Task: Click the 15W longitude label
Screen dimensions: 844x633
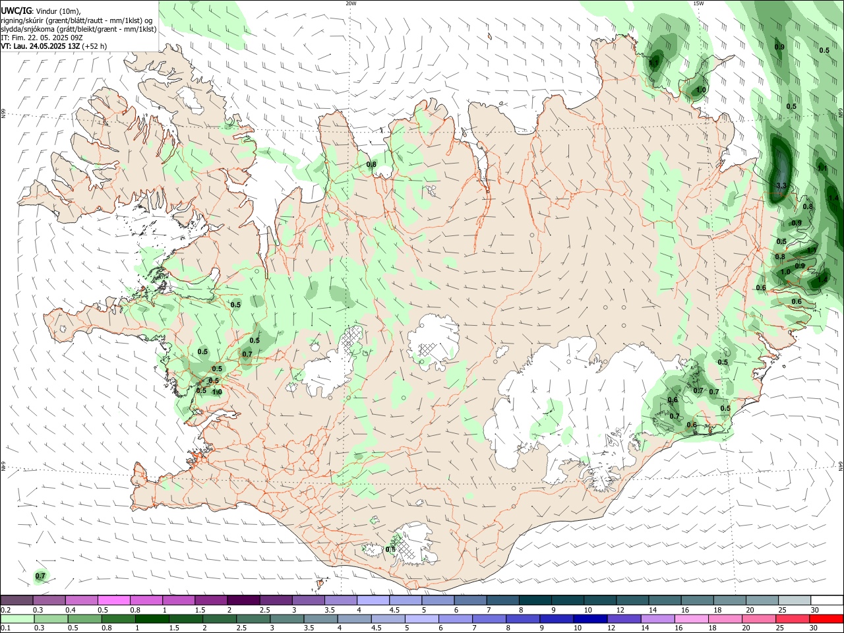Action: click(698, 3)
